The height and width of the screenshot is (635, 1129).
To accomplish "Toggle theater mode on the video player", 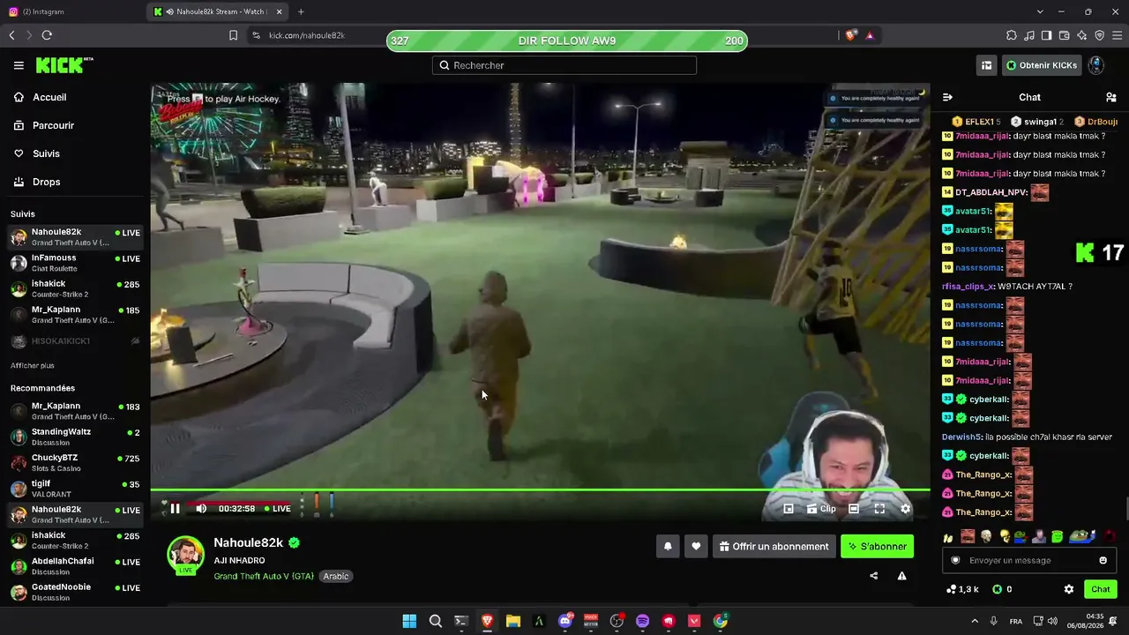I will coord(854,508).
